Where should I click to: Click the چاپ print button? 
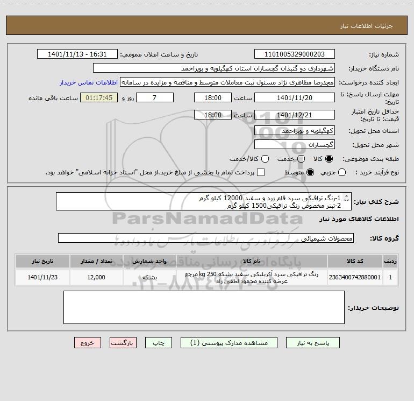159,343
